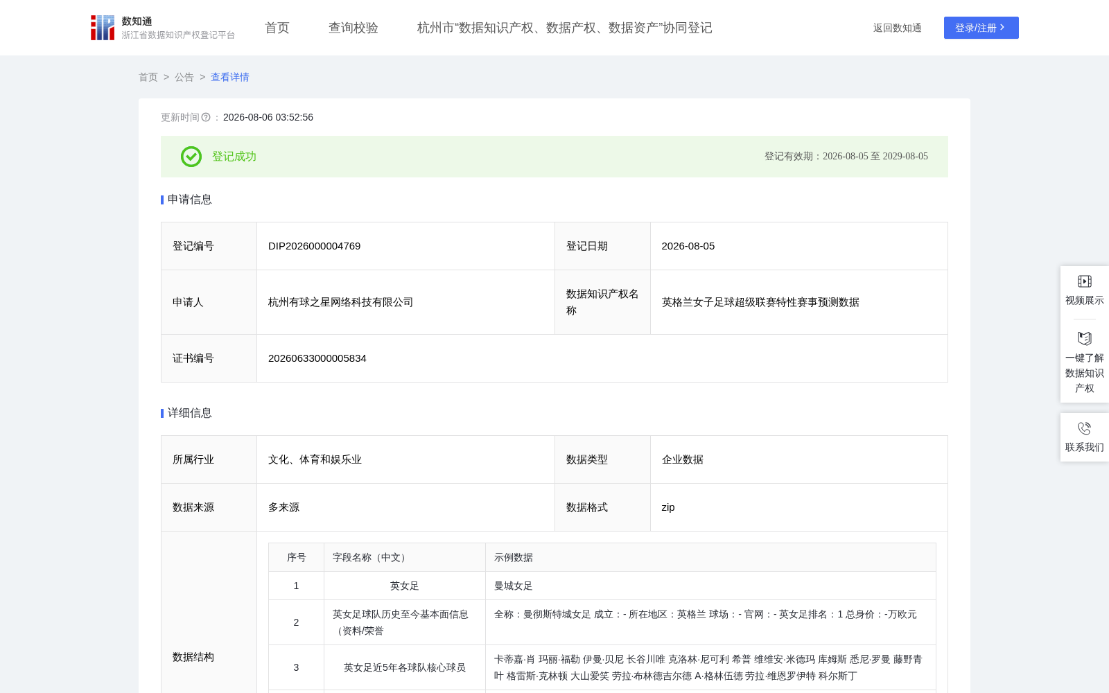The image size is (1109, 693).
Task: Click applicant 杭州有球之星网络科技有限公司
Action: coord(341,302)
